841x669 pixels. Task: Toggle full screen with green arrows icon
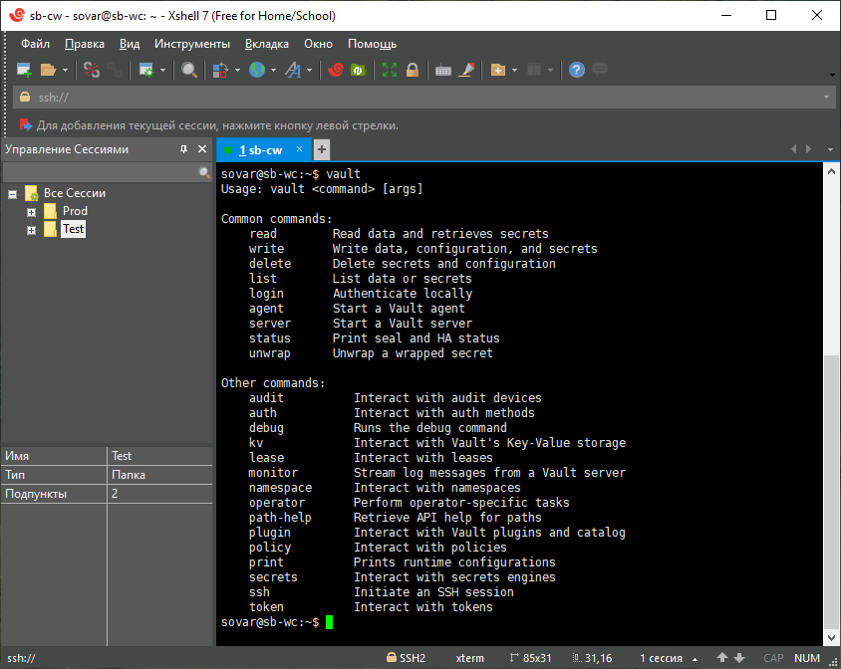pos(390,70)
